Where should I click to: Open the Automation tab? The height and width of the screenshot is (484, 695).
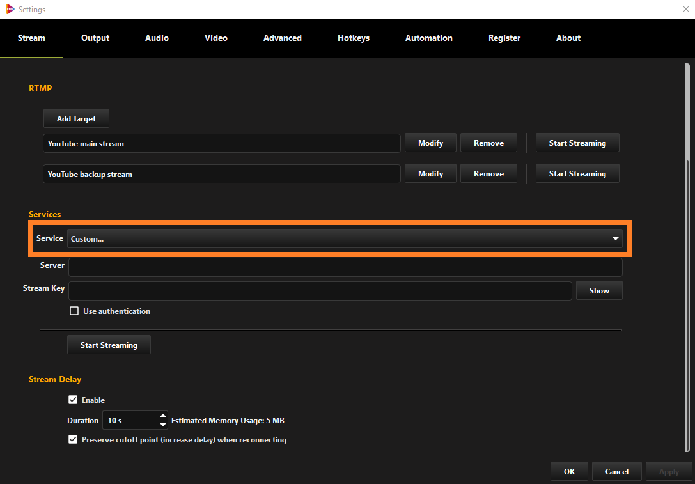tap(428, 38)
